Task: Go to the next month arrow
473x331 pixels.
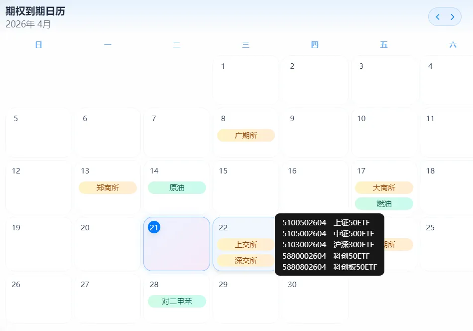Action: coord(452,17)
